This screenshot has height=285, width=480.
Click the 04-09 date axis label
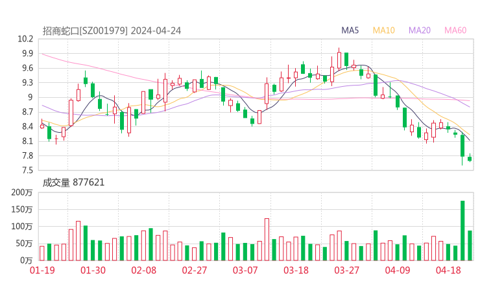click(398, 270)
